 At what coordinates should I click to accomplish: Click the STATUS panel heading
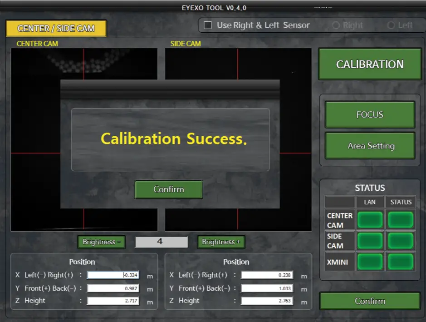tap(370, 188)
